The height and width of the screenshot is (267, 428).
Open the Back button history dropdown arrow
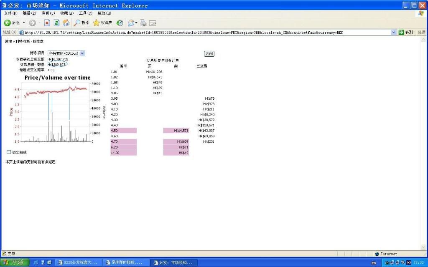click(24, 23)
